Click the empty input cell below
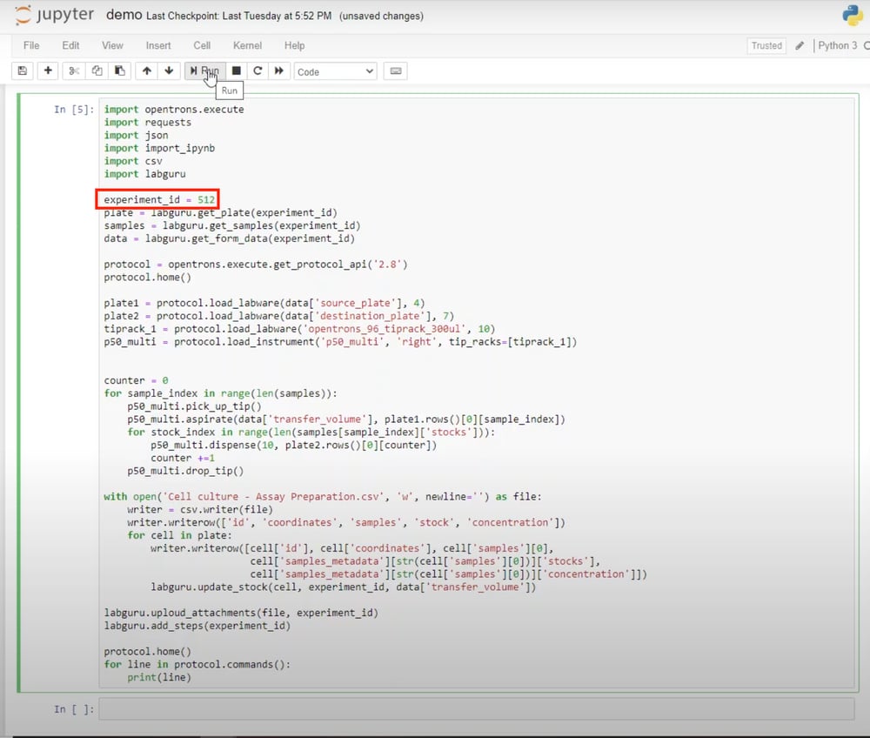 (348, 709)
